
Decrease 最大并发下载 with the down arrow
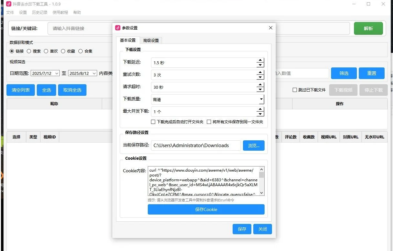[x=260, y=114]
